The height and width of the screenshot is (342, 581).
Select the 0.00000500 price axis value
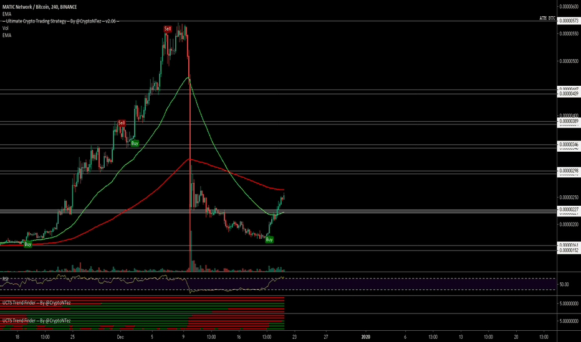(x=569, y=61)
